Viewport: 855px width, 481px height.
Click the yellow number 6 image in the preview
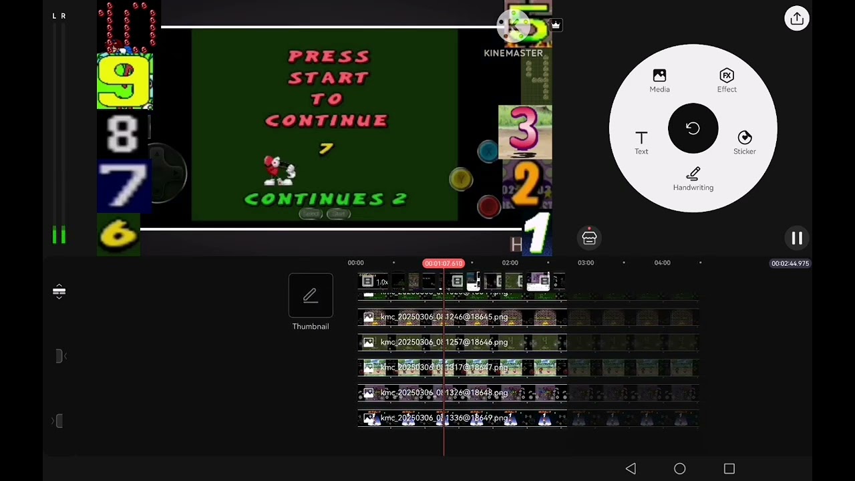pos(119,234)
